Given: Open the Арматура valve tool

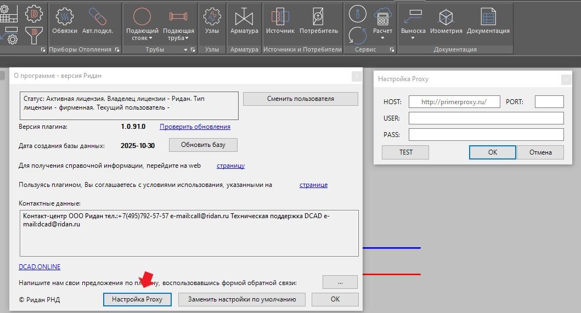Looking at the screenshot, I should click(244, 21).
